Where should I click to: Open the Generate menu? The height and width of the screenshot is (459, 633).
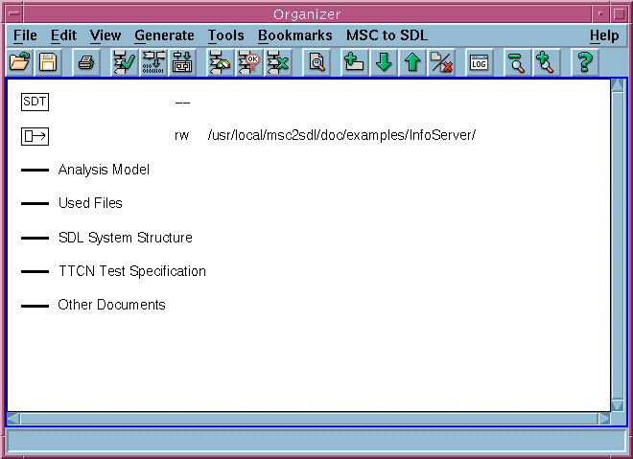click(164, 35)
